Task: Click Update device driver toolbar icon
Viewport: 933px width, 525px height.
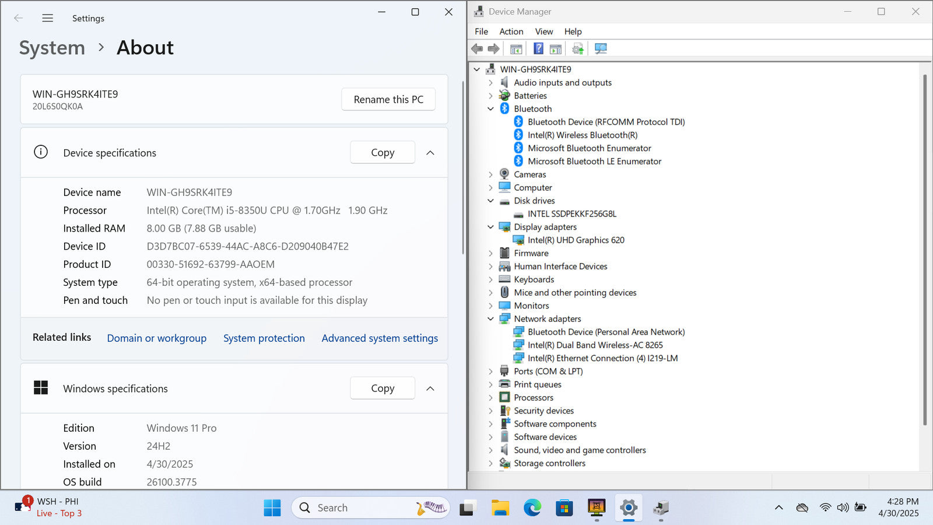Action: 578,49
